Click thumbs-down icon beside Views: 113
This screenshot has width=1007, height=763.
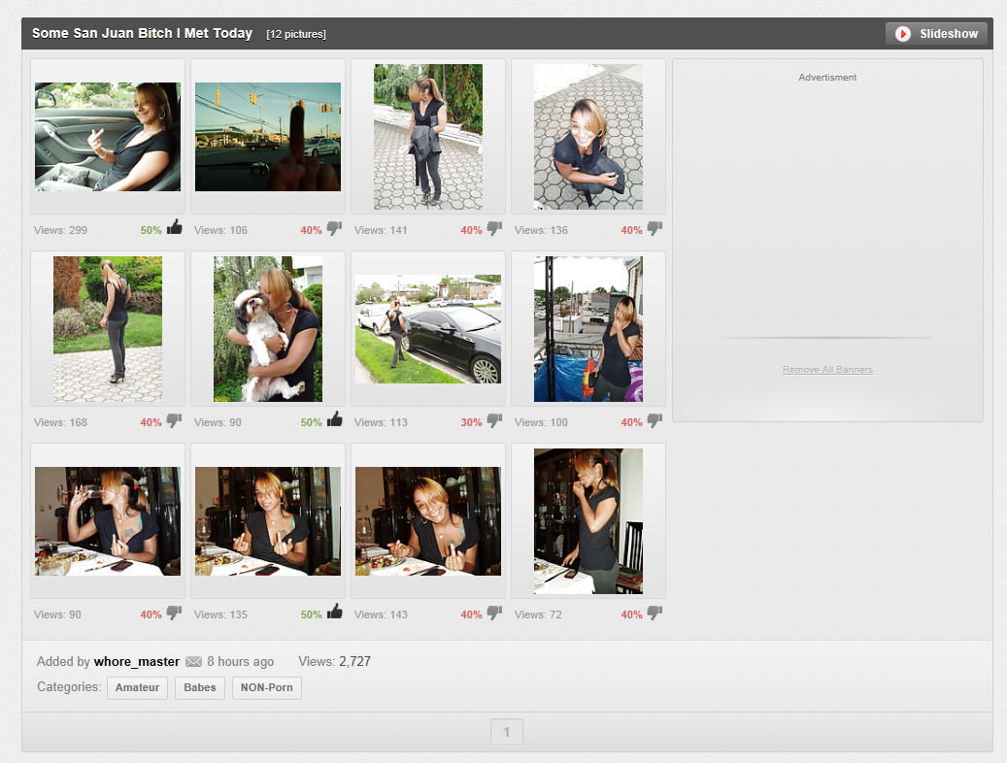tap(494, 421)
